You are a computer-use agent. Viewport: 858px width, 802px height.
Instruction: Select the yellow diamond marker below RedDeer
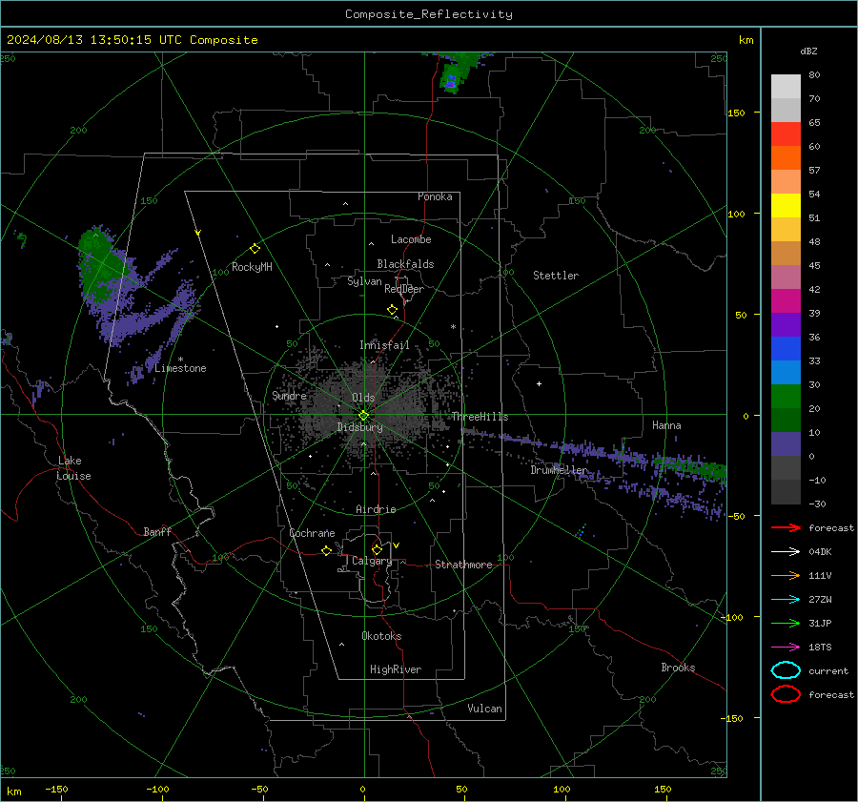[393, 310]
